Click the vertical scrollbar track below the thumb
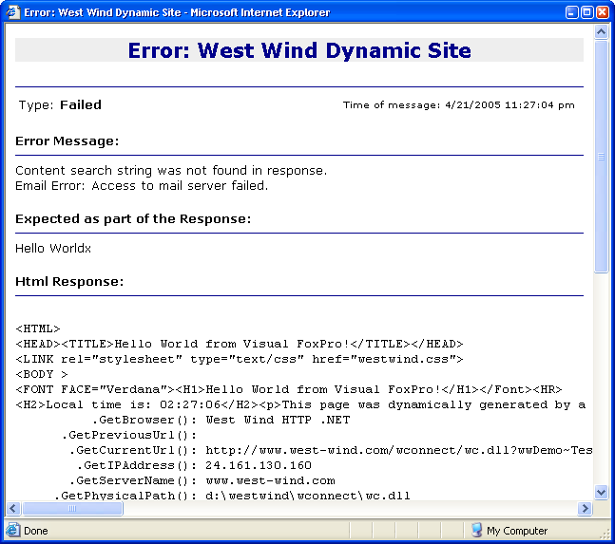The width and height of the screenshot is (615, 544). click(x=601, y=380)
